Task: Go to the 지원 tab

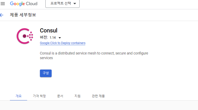Action: pos(77,96)
